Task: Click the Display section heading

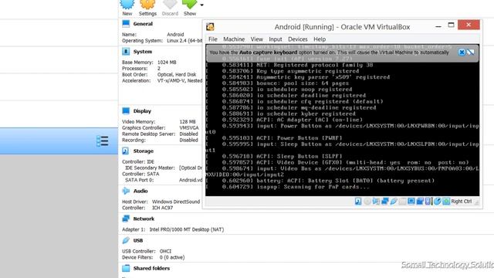Action: click(142, 111)
